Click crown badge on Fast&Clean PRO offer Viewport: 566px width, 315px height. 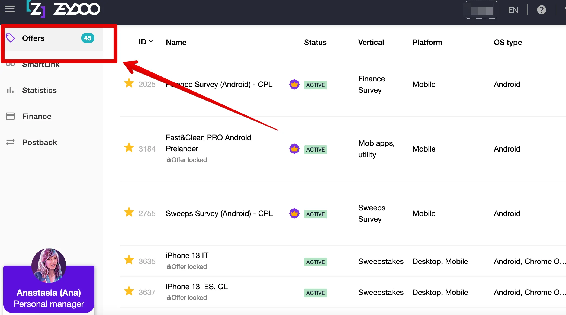pos(294,149)
